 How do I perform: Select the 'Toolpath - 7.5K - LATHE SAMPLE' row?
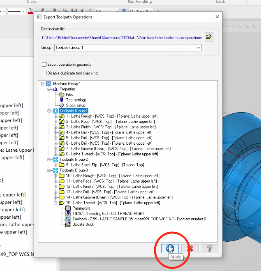139,219
